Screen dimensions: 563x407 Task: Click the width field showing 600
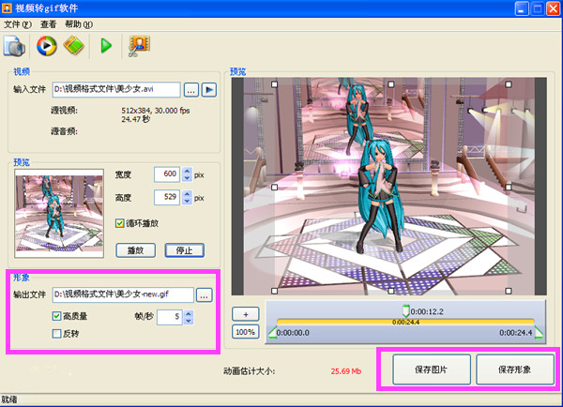click(167, 174)
